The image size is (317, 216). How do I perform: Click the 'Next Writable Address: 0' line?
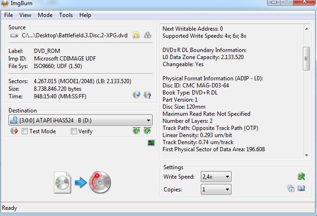tap(193, 29)
